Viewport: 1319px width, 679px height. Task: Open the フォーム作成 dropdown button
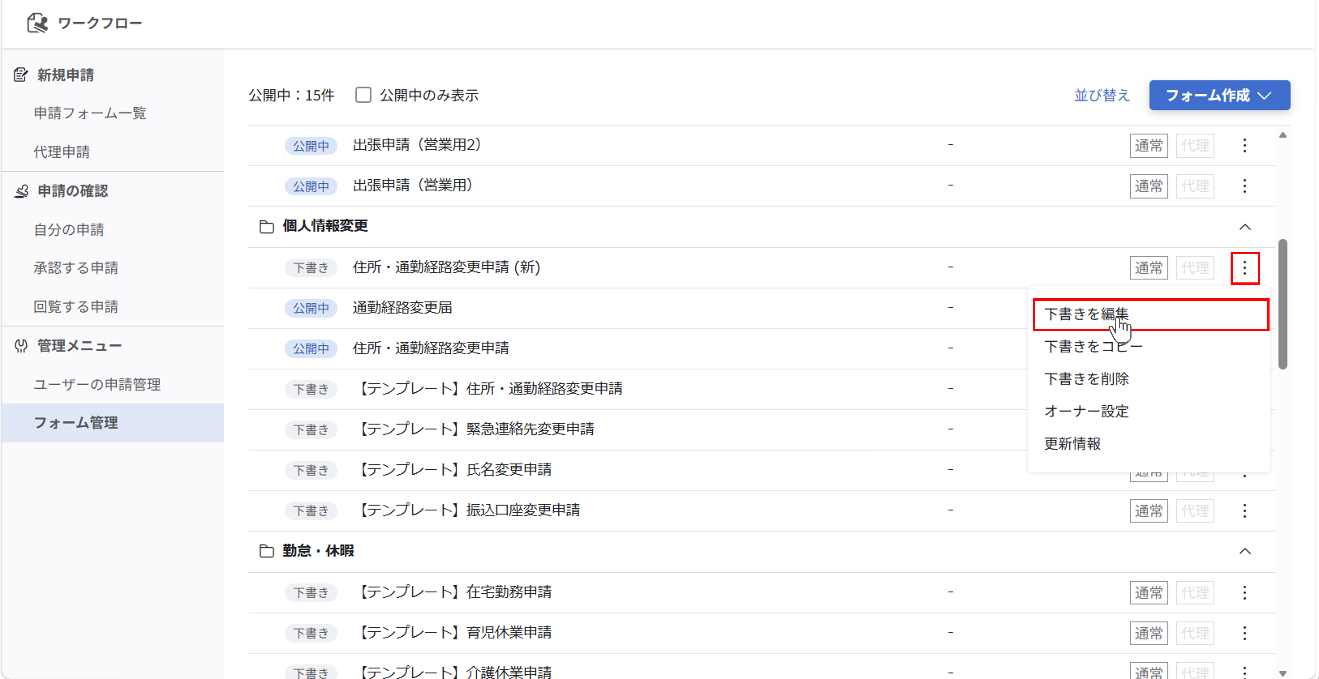point(1219,95)
